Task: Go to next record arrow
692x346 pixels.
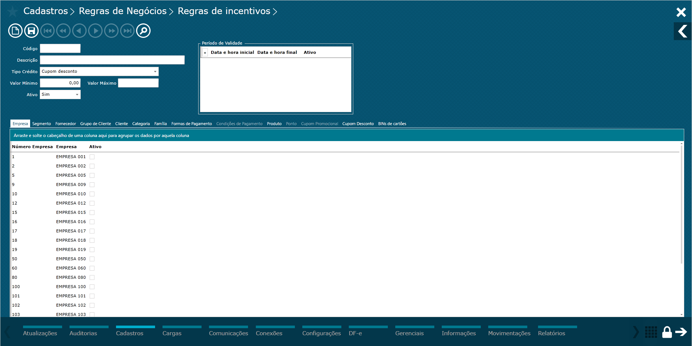Action: click(96, 31)
